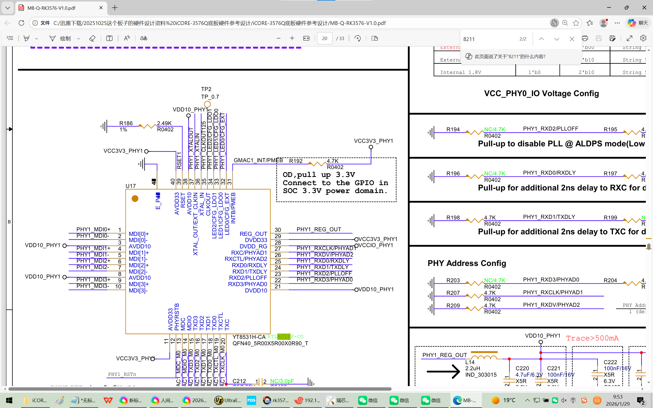Screen dimensions: 653x408
Task: Click the fit to width icon
Action: [306, 38]
